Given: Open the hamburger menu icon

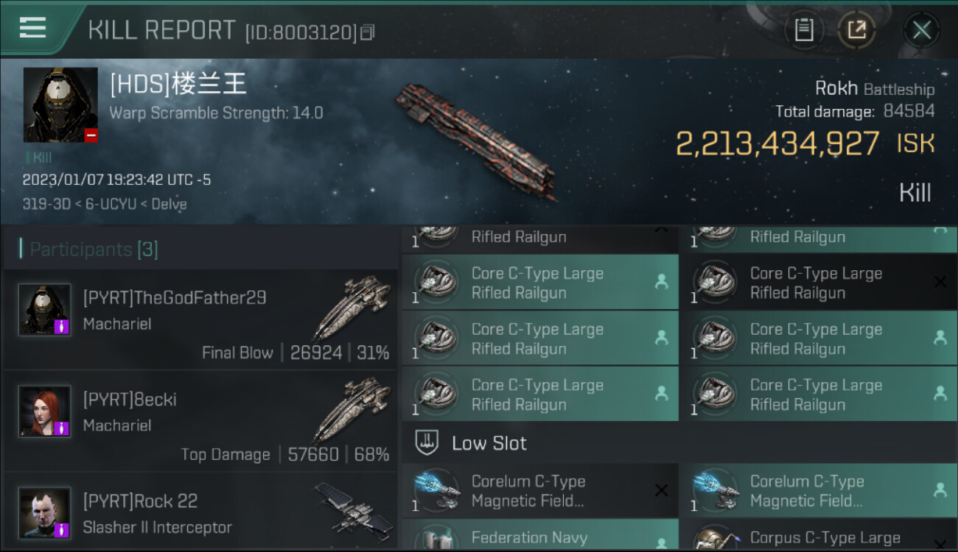Looking at the screenshot, I should [32, 28].
